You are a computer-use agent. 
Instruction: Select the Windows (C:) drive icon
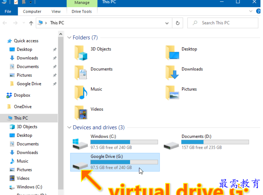(x=80, y=144)
